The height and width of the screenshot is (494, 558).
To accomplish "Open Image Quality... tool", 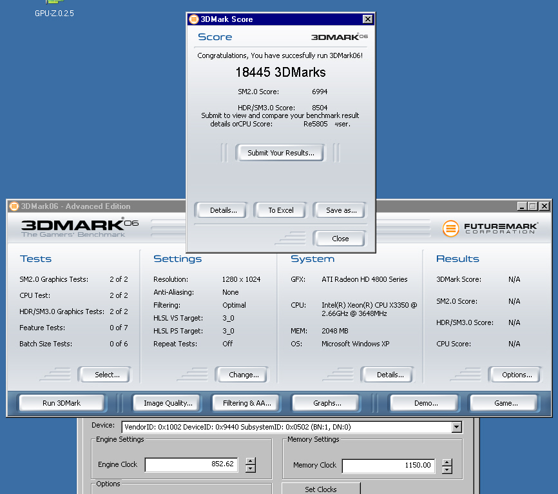I will (168, 403).
